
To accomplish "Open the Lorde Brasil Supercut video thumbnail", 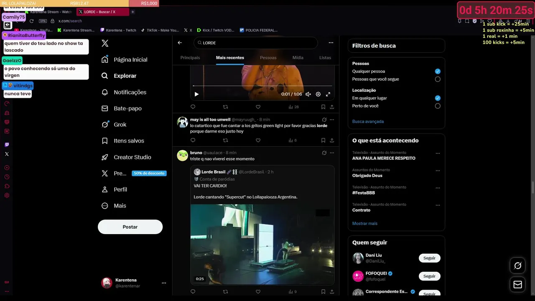I will point(262,245).
